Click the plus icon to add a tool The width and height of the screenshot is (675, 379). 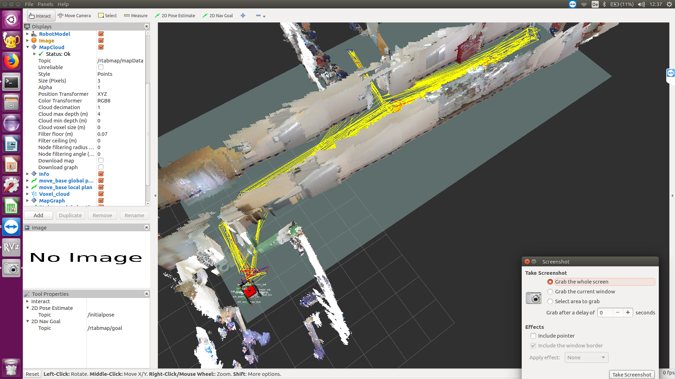click(x=243, y=16)
